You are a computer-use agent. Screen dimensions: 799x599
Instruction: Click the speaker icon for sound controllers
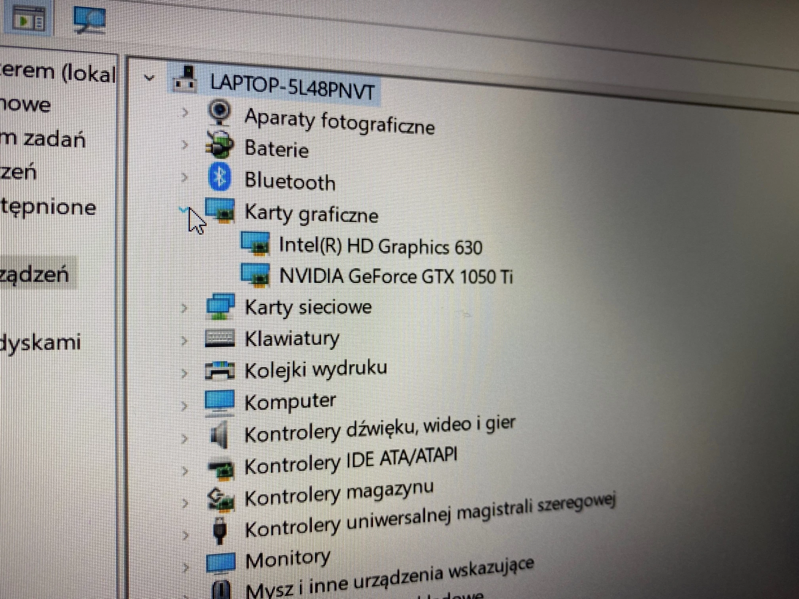point(220,435)
